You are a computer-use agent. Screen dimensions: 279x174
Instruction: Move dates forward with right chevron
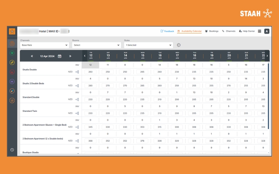267,56
